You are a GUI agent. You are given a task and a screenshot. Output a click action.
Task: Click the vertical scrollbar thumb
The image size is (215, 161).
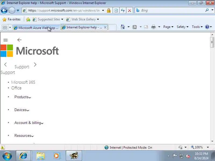212,42
